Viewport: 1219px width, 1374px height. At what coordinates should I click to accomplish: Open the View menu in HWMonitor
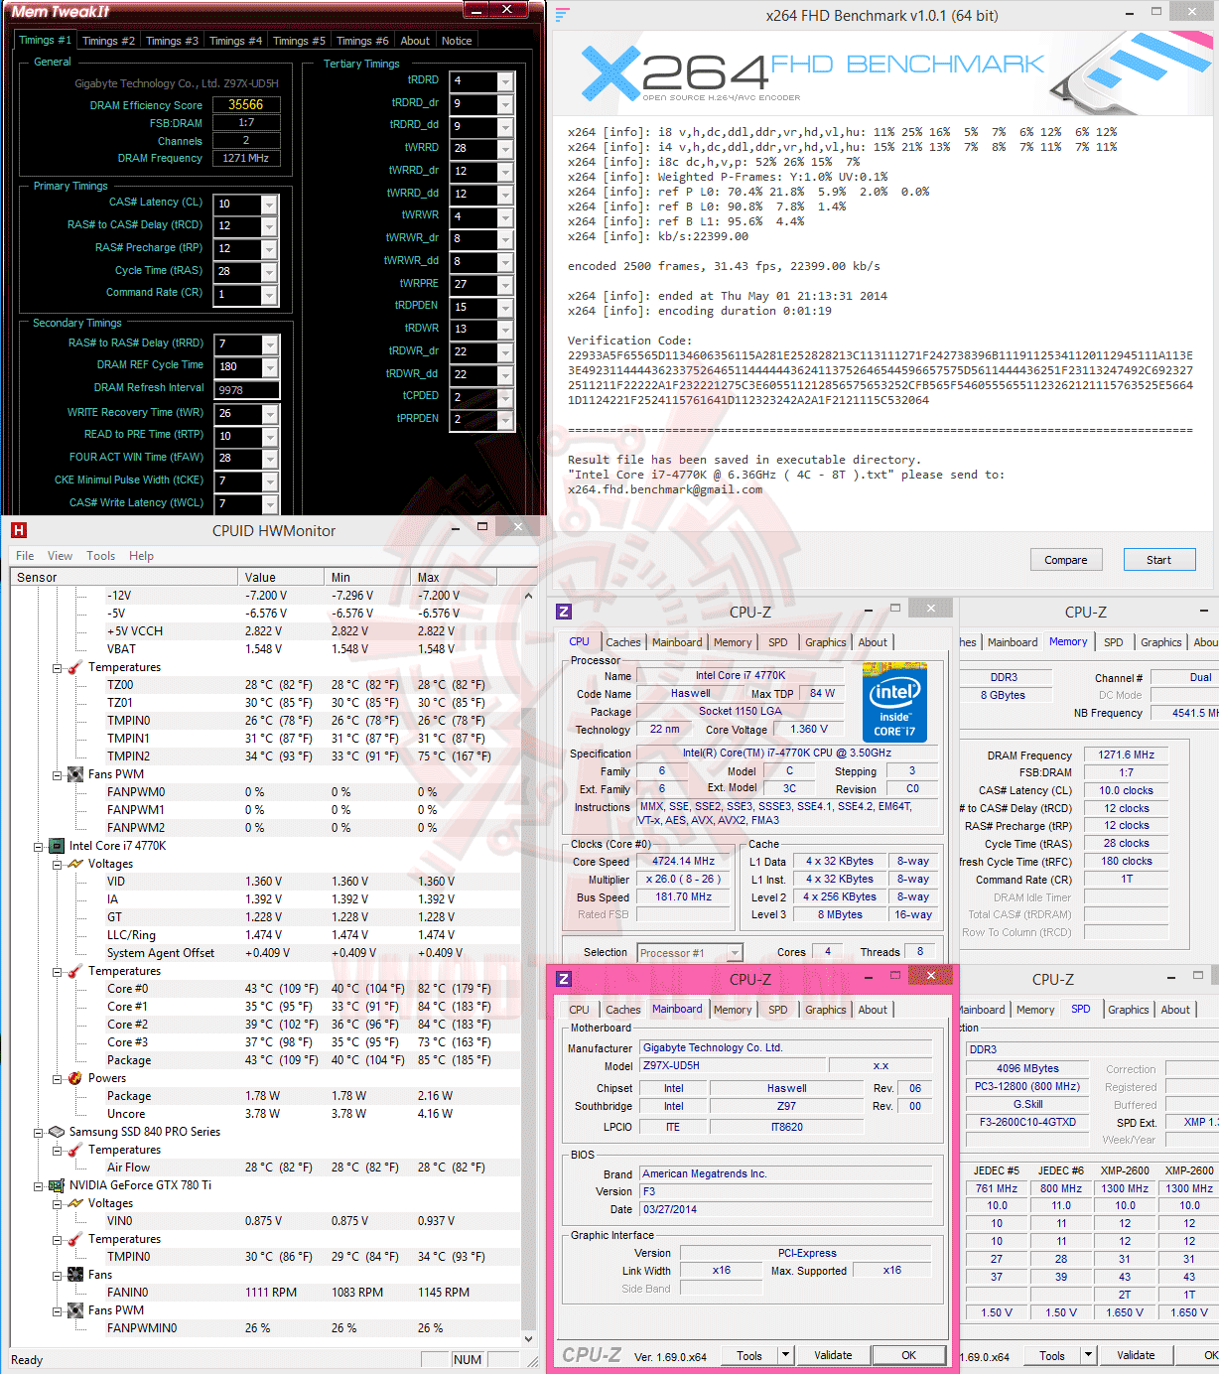(x=60, y=556)
